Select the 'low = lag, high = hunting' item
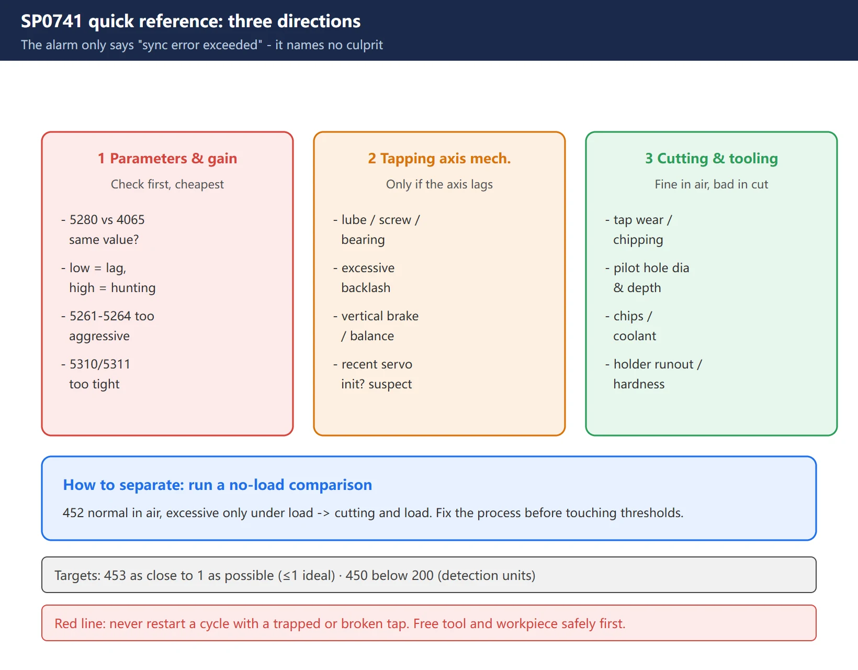This screenshot has height=670, width=858. click(x=108, y=278)
